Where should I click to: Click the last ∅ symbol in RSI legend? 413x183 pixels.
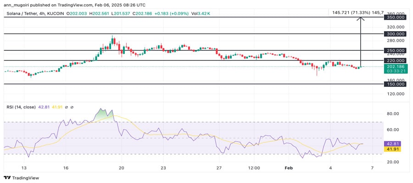(x=72, y=107)
